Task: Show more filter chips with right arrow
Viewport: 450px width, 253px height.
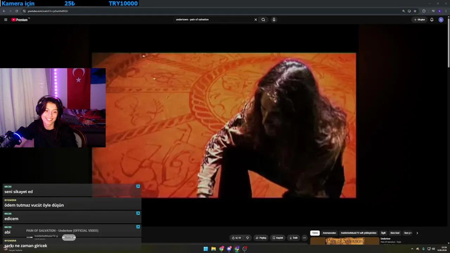Action: coord(417,233)
